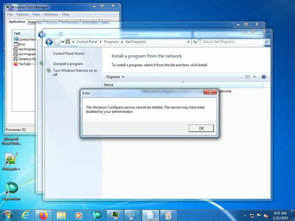
Task: Close the Error dialog with the red X
Action: point(210,92)
